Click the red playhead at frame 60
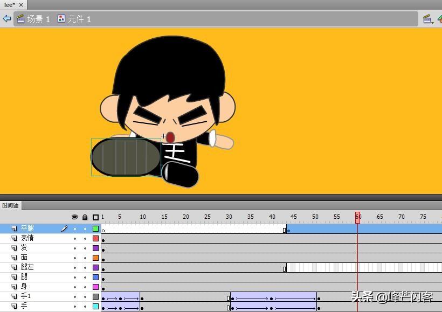 tap(358, 217)
